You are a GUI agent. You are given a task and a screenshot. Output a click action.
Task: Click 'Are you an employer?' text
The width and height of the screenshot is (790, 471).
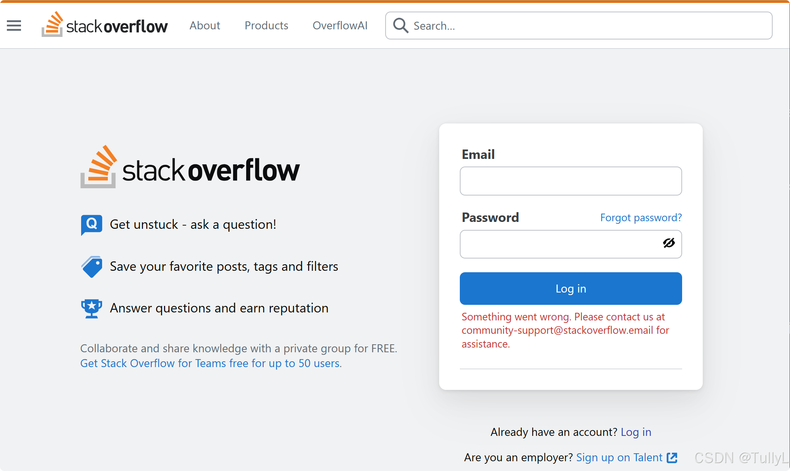(518, 458)
